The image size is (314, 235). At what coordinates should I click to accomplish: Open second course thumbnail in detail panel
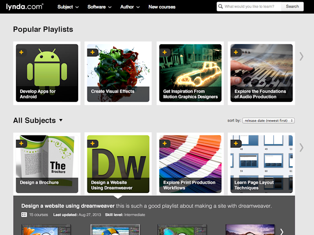click(x=115, y=230)
